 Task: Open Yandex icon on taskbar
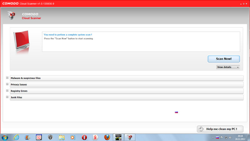click(x=96, y=137)
